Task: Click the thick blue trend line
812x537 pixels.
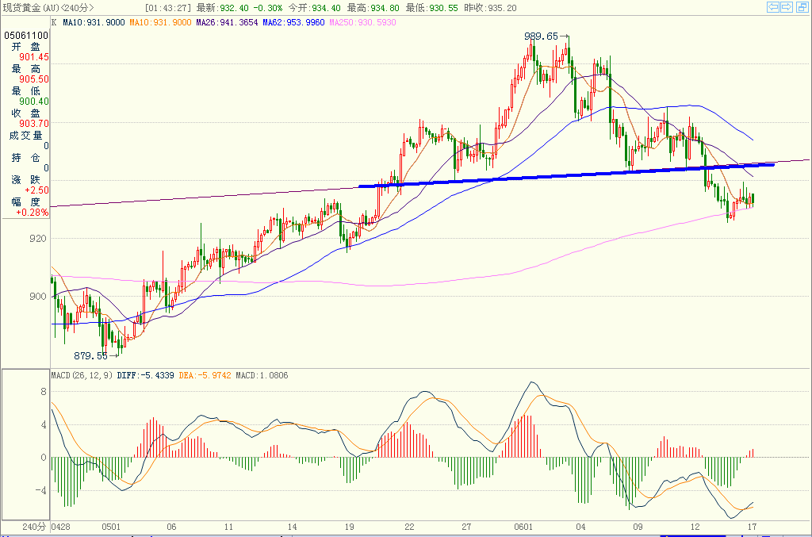Action: 566,175
